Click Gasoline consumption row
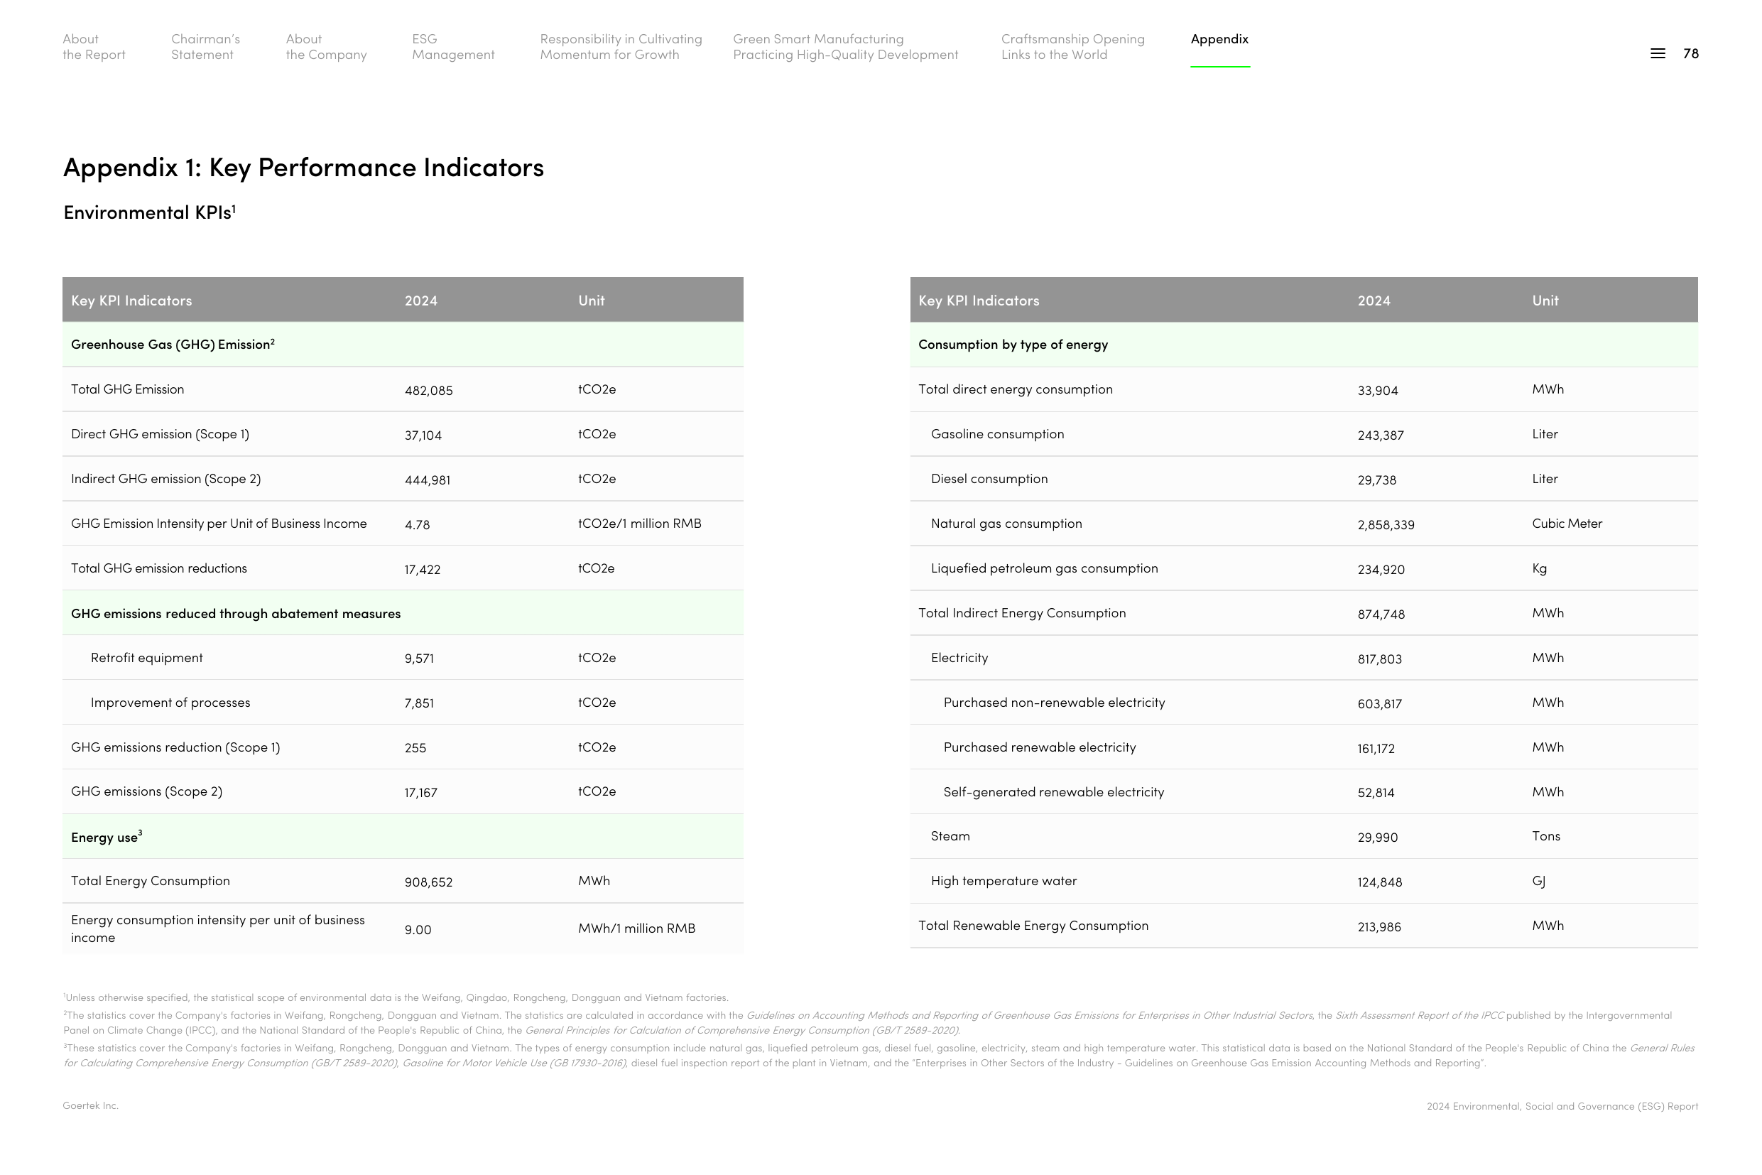The width and height of the screenshot is (1762, 1175). 1303,434
